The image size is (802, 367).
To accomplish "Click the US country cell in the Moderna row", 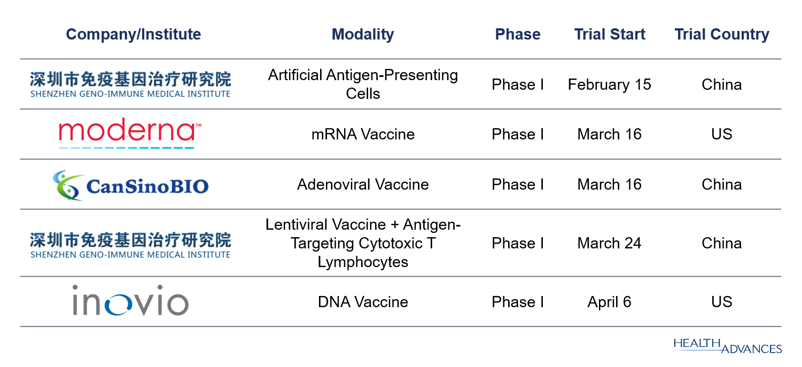I will click(x=722, y=134).
